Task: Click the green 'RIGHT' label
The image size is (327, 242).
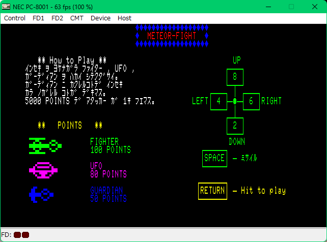Action: pyautogui.click(x=271, y=101)
